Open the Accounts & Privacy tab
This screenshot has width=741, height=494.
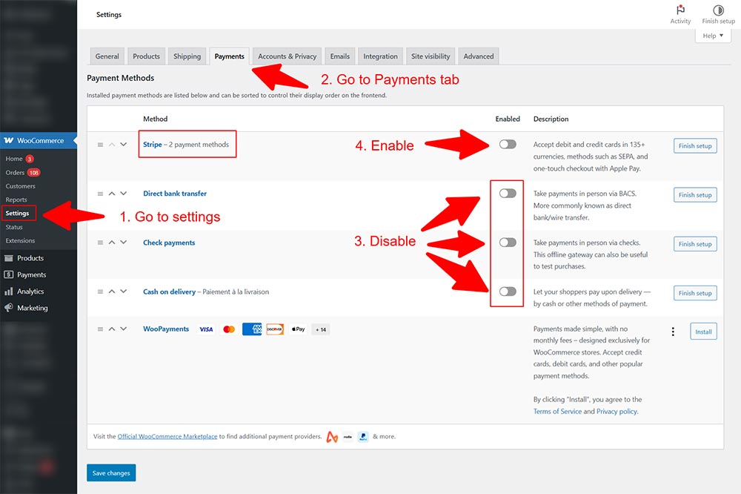click(x=288, y=56)
